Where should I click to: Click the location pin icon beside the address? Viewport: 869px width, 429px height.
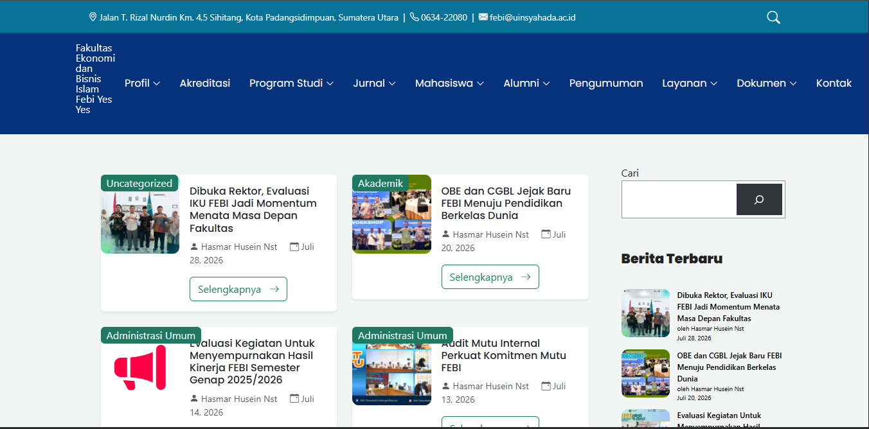click(93, 17)
